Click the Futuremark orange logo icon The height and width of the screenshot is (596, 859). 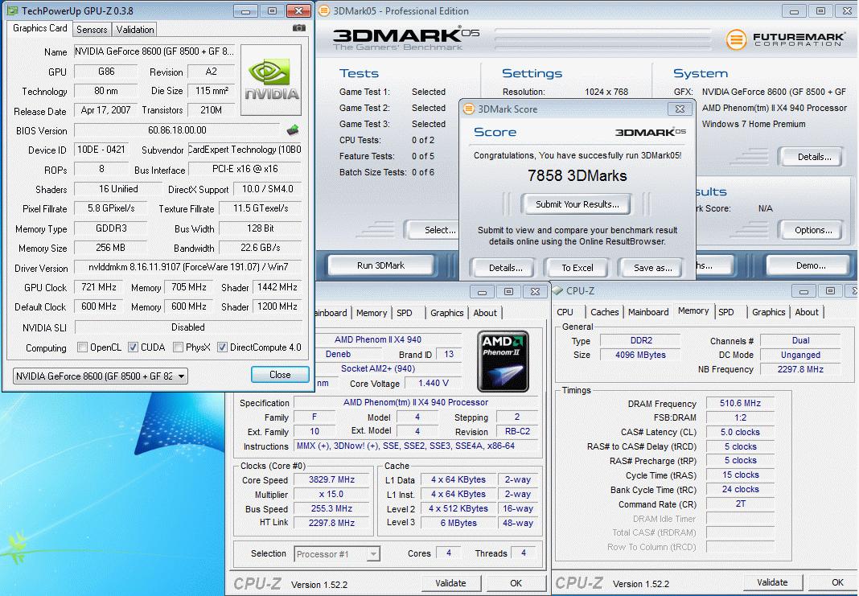coord(736,39)
